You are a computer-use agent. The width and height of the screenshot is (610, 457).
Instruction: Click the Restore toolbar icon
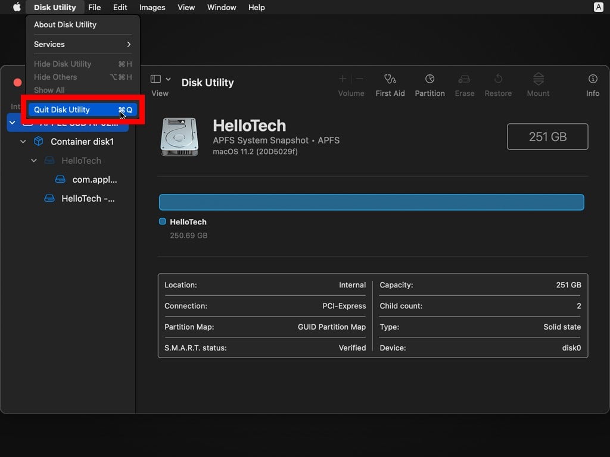pos(498,79)
